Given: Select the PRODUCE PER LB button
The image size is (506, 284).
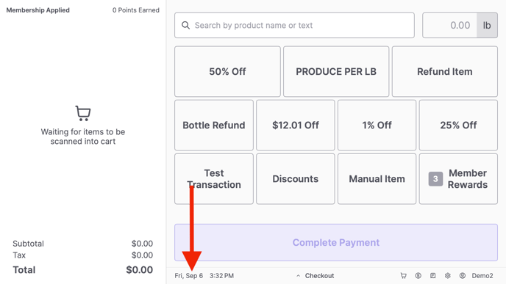Looking at the screenshot, I should click(336, 71).
